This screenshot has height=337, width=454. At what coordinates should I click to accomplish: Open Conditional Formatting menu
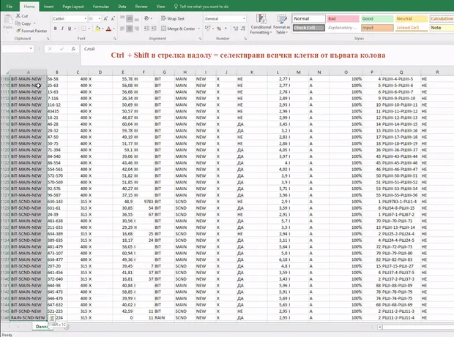point(261,24)
